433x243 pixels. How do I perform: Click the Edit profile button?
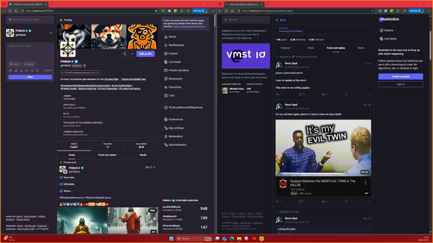click(x=146, y=54)
